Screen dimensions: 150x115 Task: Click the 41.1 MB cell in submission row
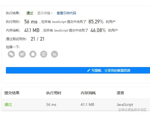(x=87, y=104)
